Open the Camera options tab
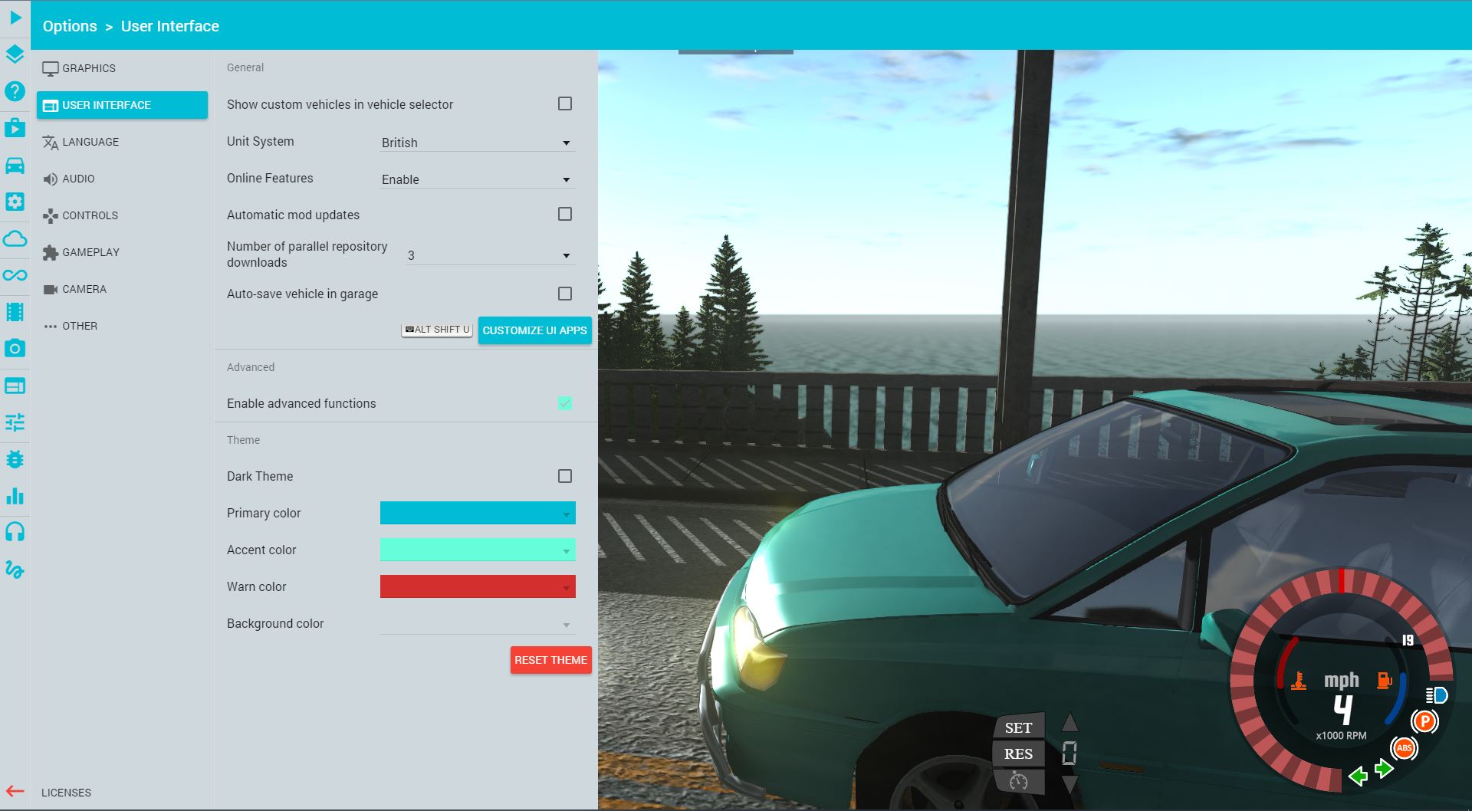The image size is (1472, 811). click(x=122, y=289)
